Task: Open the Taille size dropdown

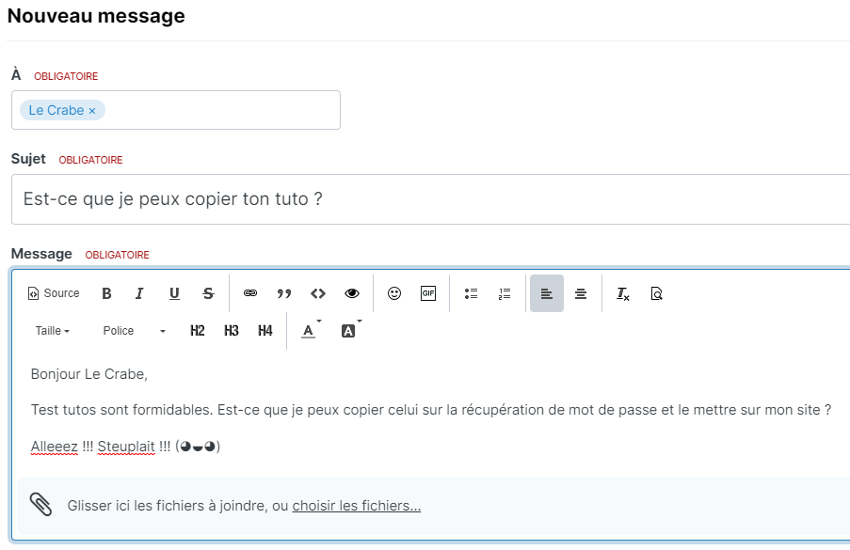Action: tap(53, 331)
